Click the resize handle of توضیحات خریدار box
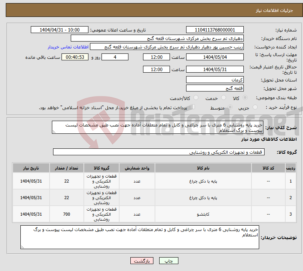 click(22, 247)
